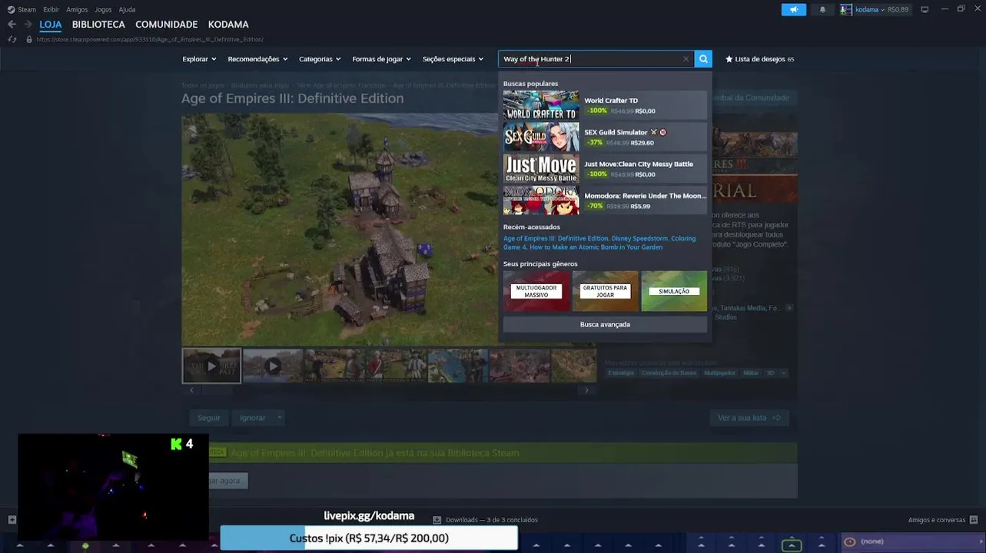This screenshot has height=553, width=986.
Task: Click the Ignorar button
Action: point(252,418)
